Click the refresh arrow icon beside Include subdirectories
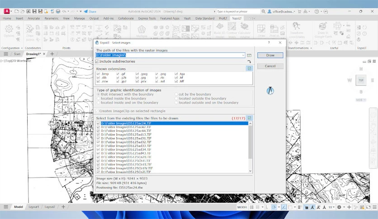The image size is (378, 219). pos(249,62)
